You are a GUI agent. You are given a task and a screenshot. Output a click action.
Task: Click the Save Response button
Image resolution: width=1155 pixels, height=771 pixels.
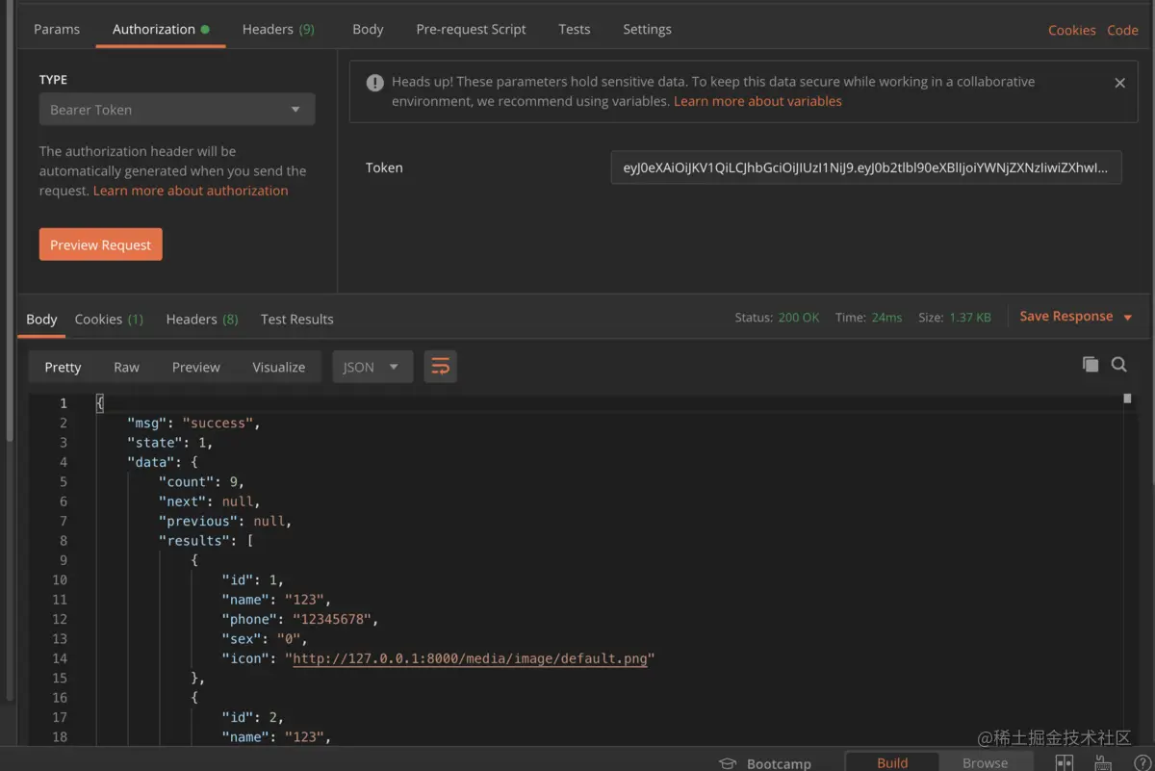pyautogui.click(x=1065, y=317)
